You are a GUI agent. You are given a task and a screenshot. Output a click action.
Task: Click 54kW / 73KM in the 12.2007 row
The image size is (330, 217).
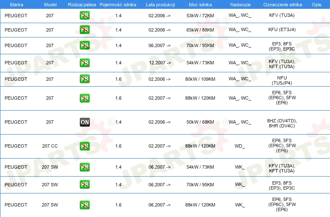coord(200,63)
